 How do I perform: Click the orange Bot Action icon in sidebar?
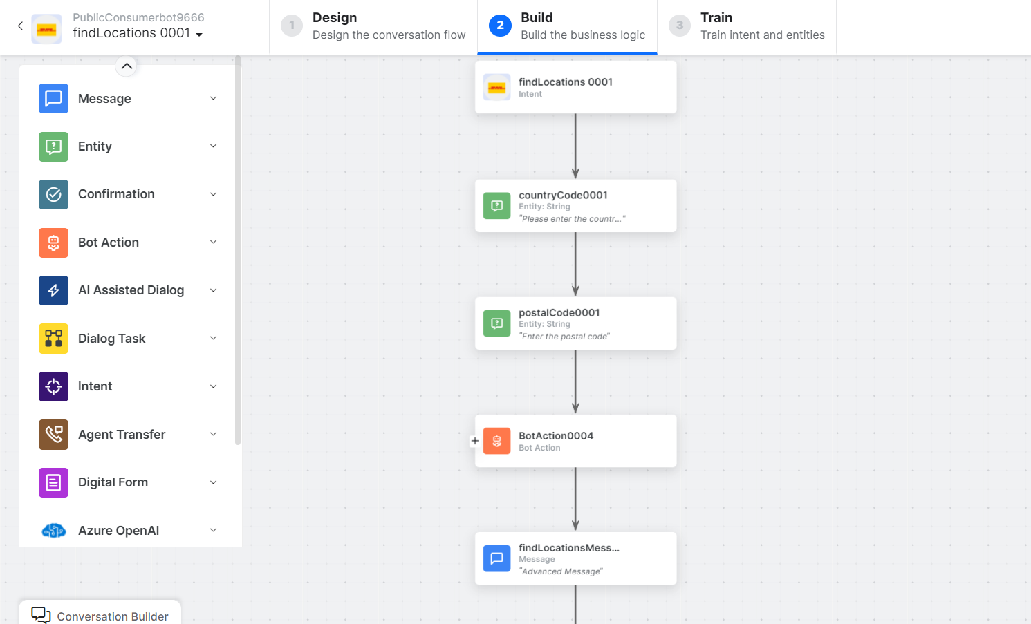tap(53, 243)
